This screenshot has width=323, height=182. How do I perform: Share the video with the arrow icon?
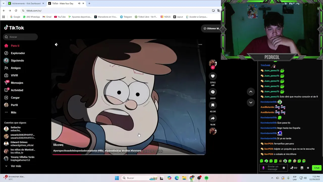click(213, 118)
